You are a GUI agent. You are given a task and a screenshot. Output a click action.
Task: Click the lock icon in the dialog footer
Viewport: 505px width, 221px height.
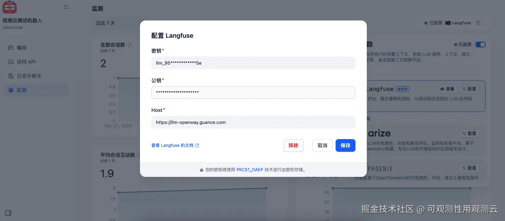202,170
